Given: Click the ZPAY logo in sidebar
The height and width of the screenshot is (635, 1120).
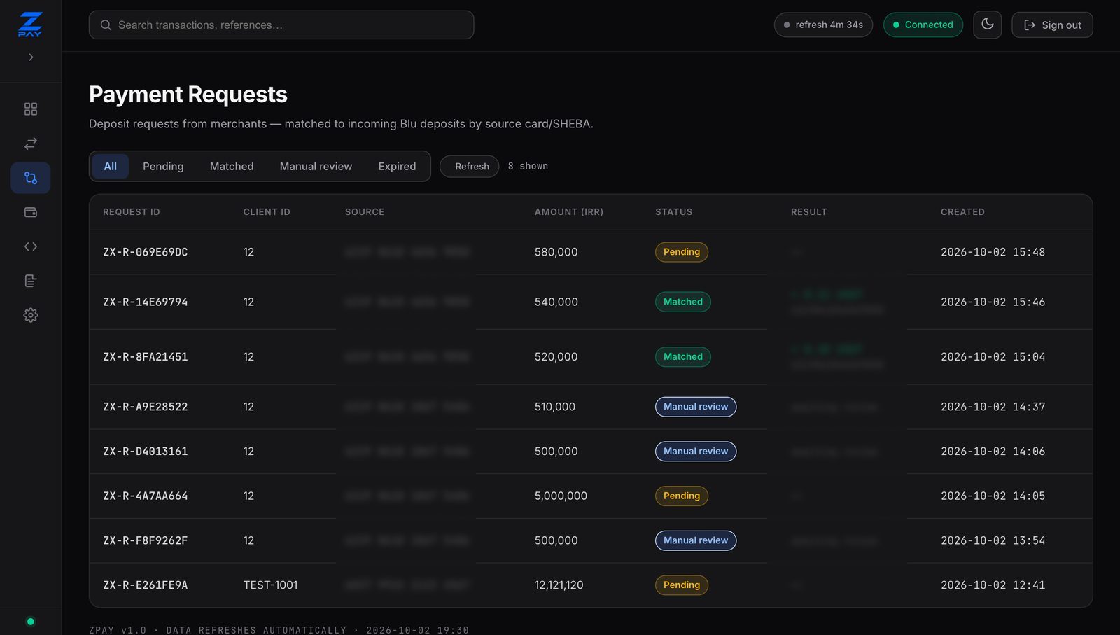Looking at the screenshot, I should 30,25.
